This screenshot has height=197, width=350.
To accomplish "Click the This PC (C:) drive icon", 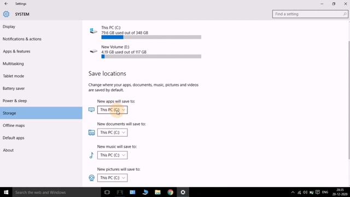I will click(x=94, y=31).
